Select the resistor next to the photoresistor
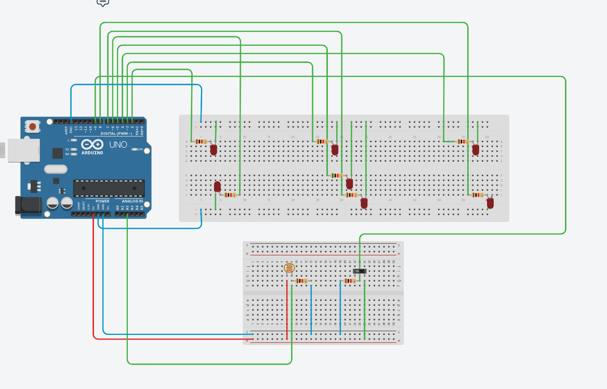 [301, 281]
